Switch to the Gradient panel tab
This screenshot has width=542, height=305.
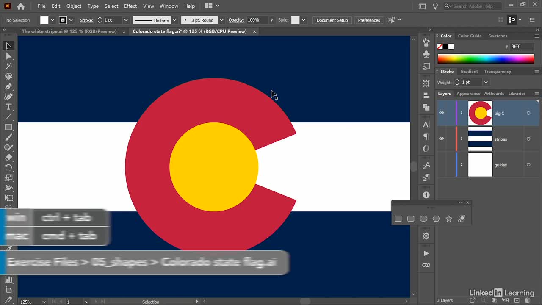tap(469, 72)
